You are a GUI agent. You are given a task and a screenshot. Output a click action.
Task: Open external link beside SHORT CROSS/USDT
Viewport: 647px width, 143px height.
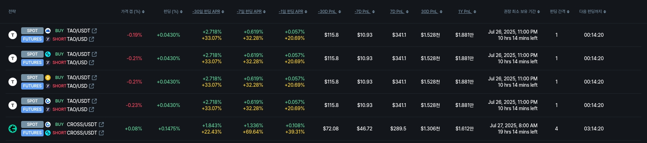[x=101, y=133]
